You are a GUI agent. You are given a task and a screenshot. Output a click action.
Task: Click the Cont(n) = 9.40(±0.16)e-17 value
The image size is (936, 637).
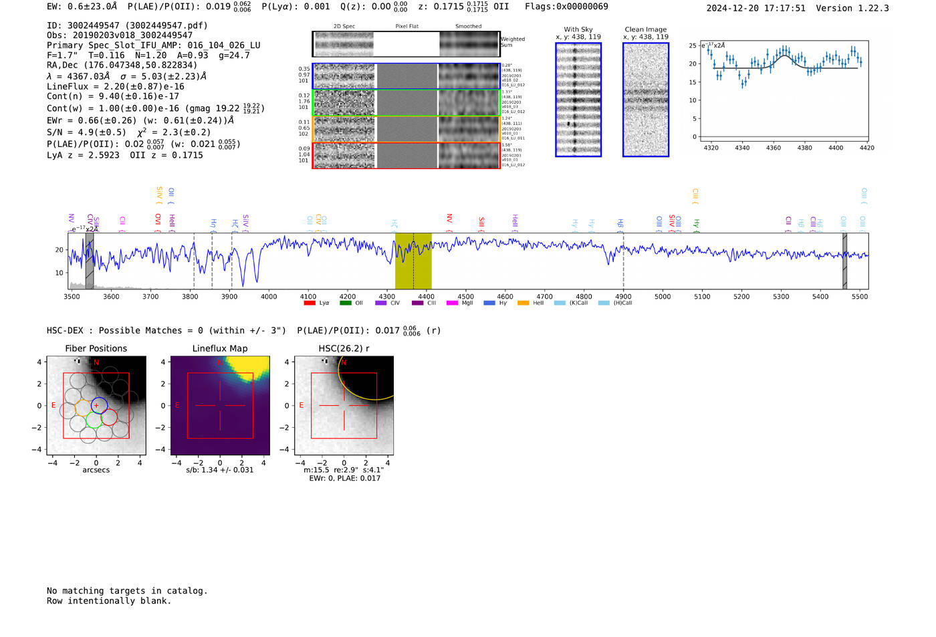pyautogui.click(x=113, y=96)
